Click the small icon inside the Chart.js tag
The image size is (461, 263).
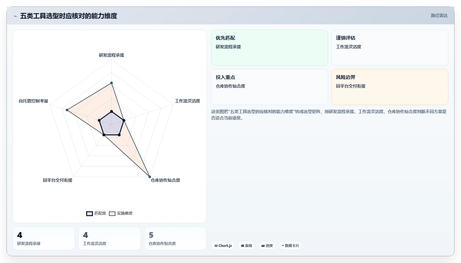216,246
